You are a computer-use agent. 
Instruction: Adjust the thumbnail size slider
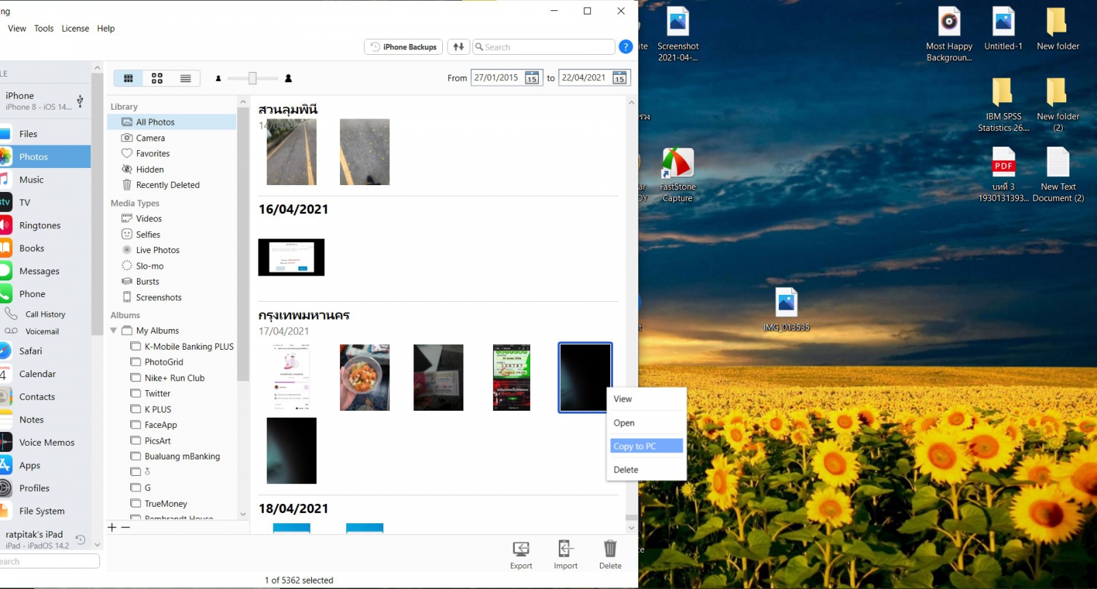coord(252,78)
